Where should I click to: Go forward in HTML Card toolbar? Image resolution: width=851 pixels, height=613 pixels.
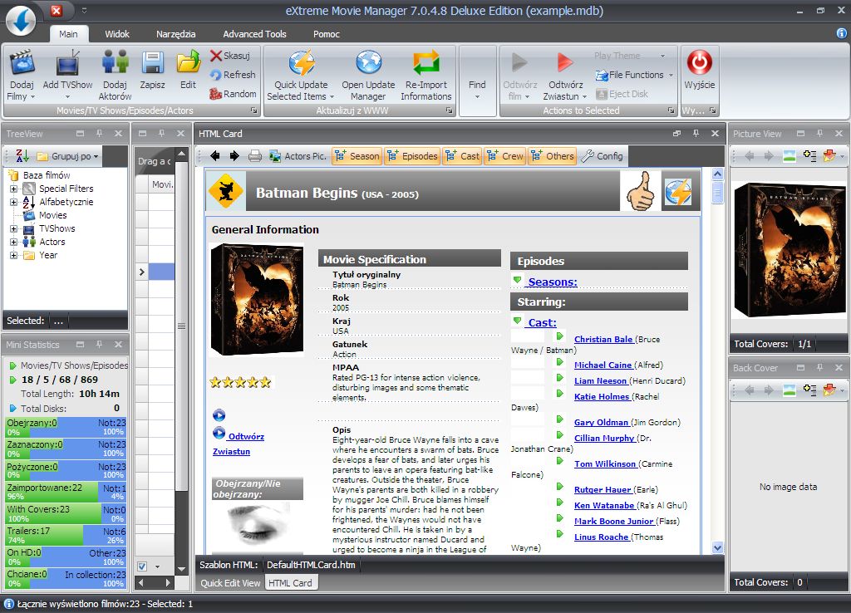tap(234, 156)
